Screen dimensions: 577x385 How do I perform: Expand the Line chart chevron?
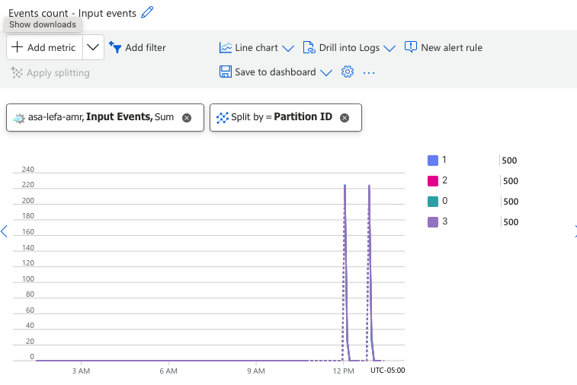288,48
